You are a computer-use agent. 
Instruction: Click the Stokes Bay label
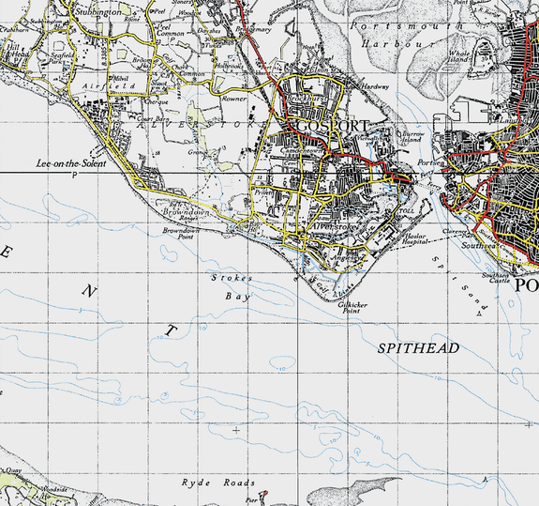pos(233,286)
